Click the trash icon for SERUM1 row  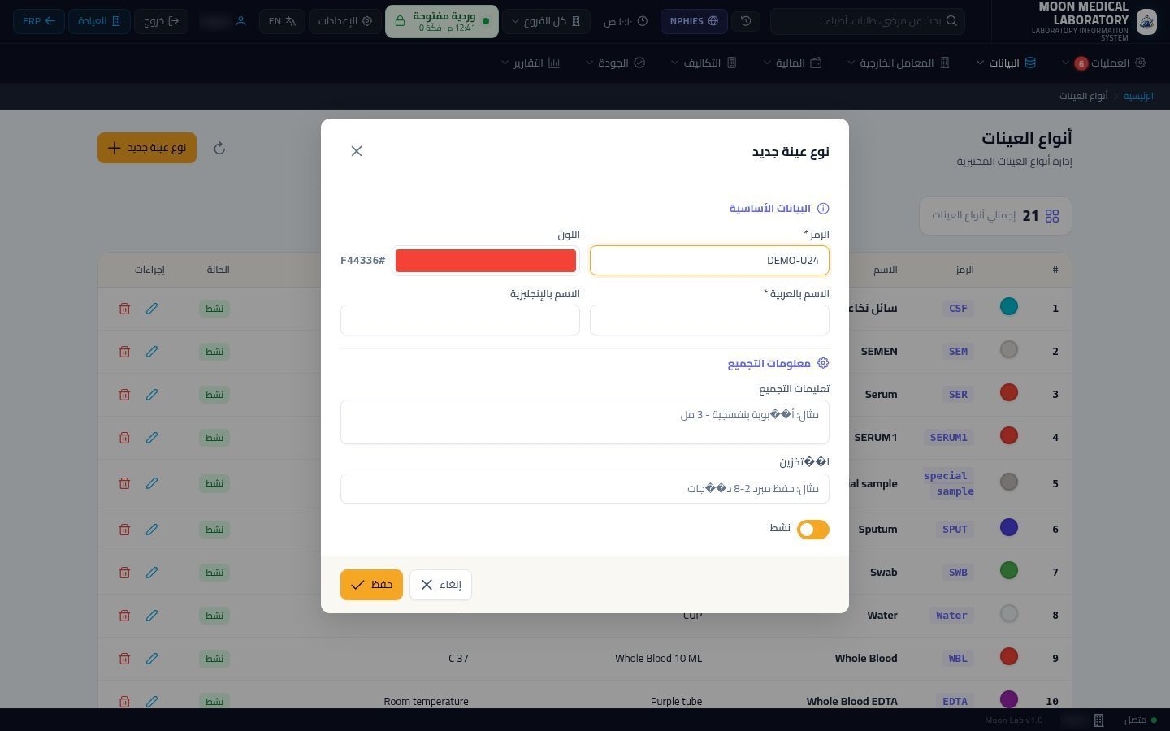coord(124,438)
